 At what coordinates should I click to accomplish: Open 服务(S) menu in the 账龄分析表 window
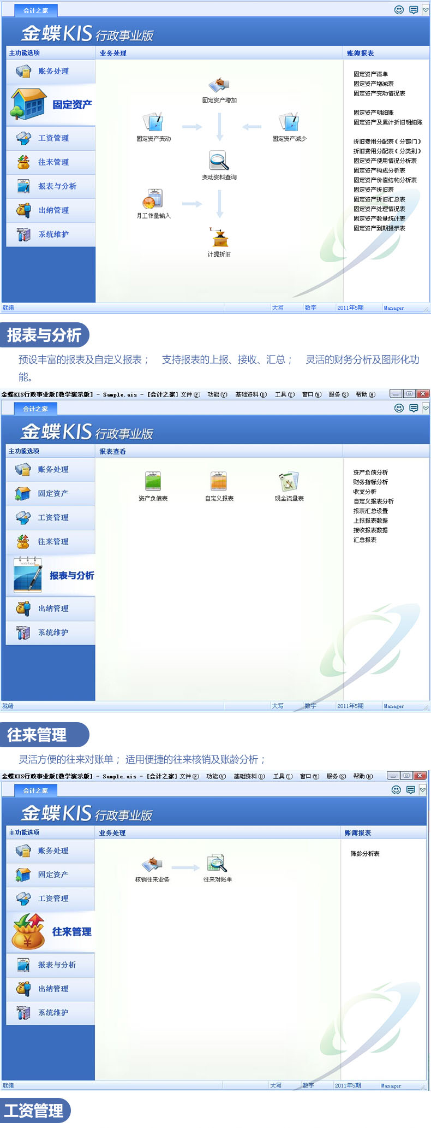pos(337,776)
